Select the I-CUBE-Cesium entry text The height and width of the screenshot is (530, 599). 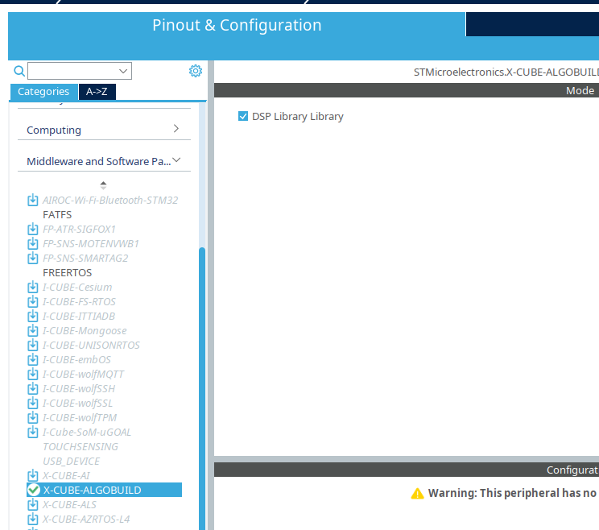point(77,288)
